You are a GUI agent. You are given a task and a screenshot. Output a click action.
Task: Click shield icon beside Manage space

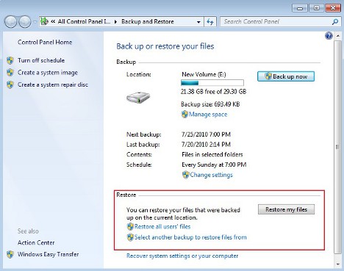click(x=184, y=115)
